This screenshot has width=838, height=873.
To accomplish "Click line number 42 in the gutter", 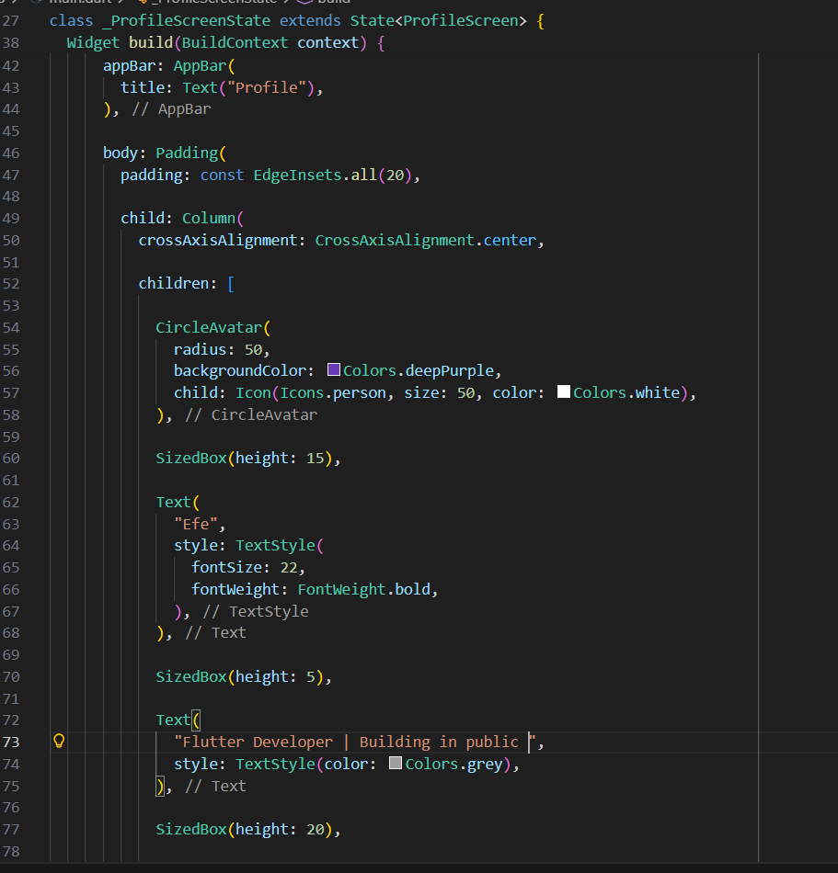I will (x=11, y=65).
